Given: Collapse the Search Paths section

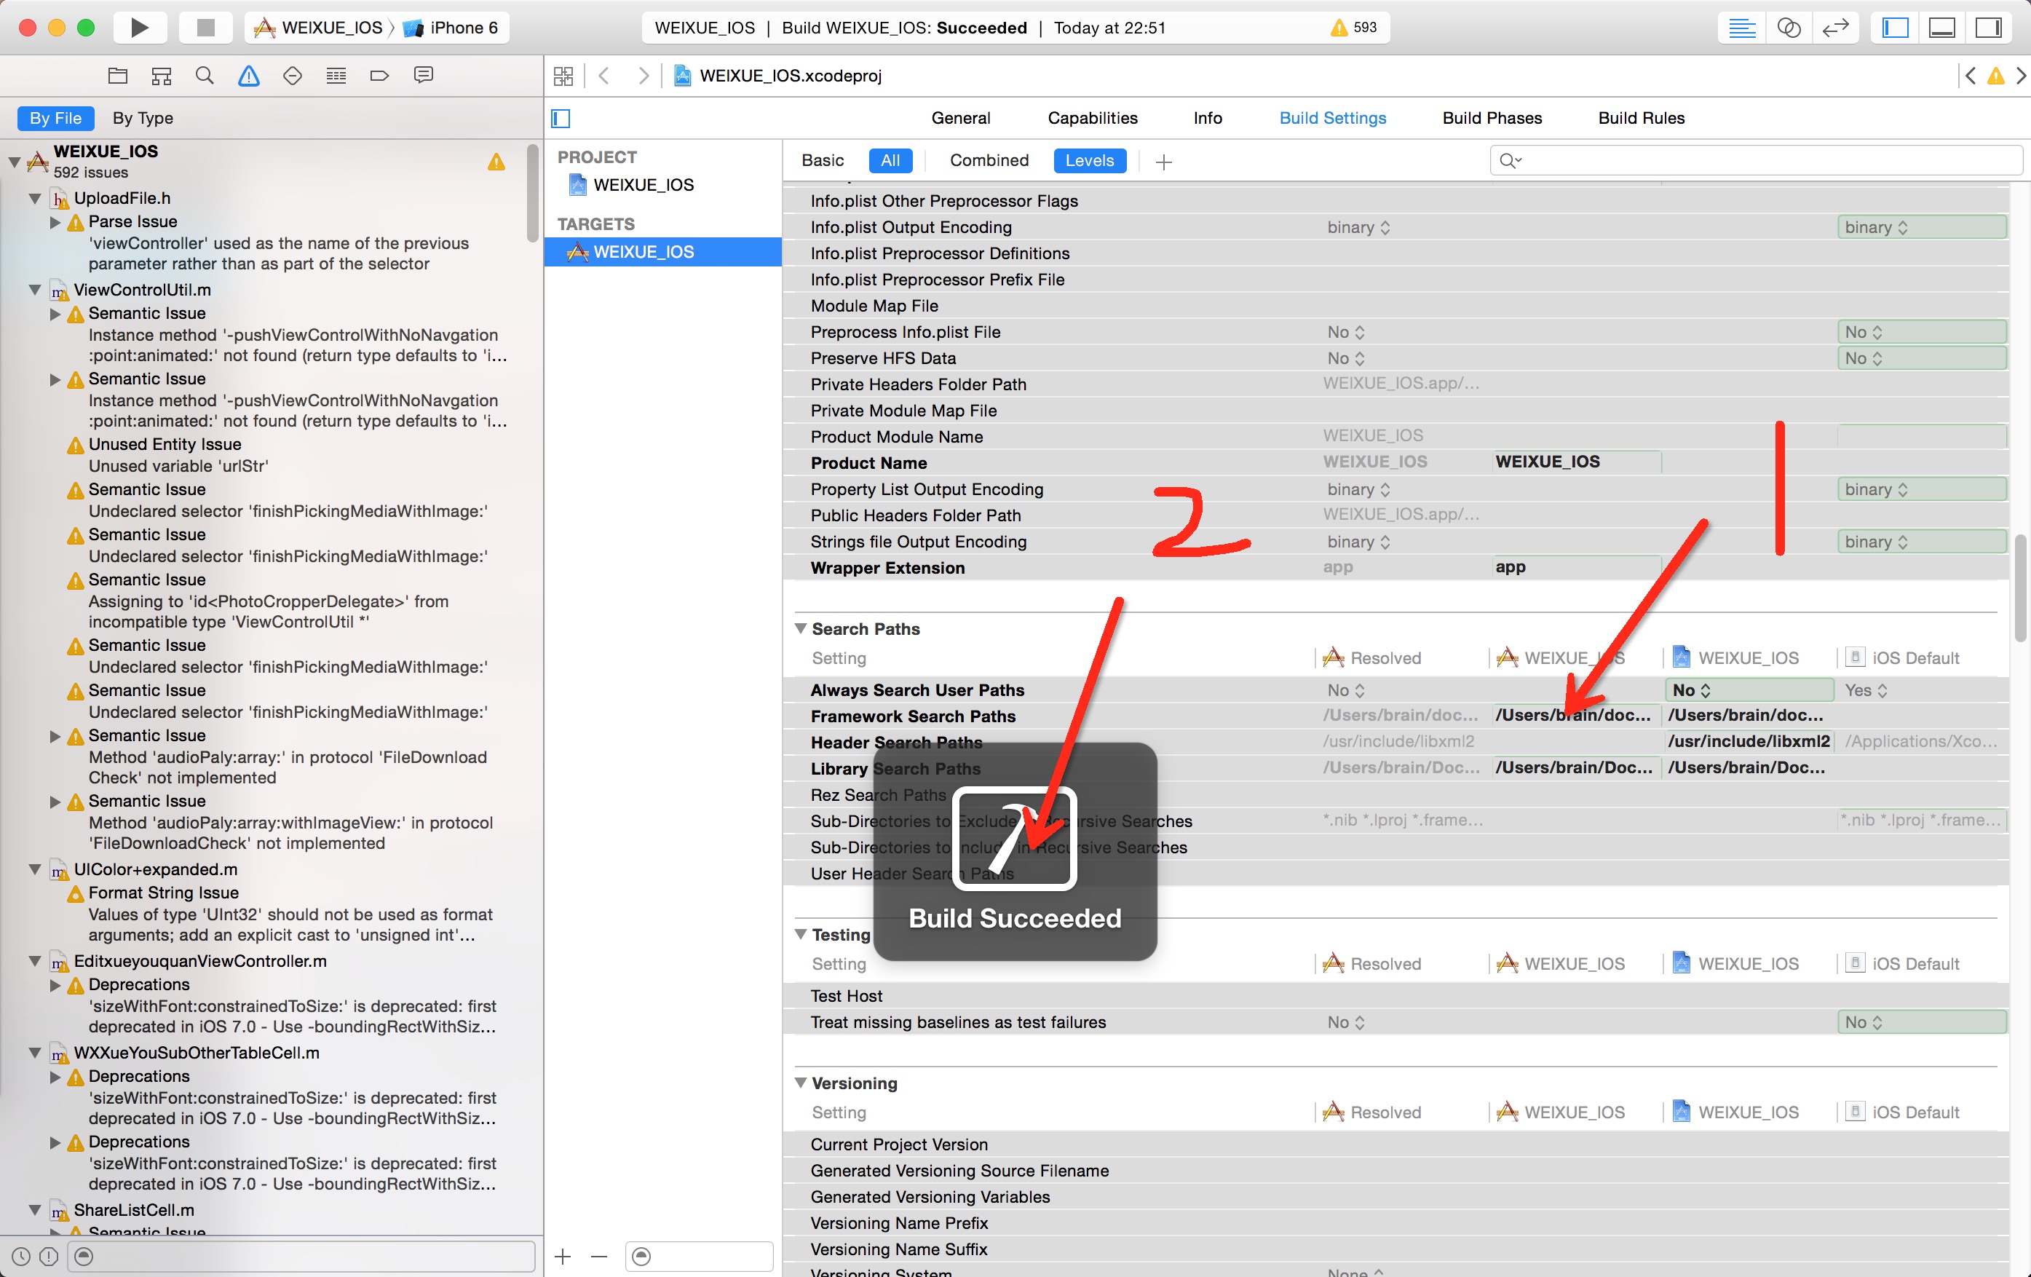Looking at the screenshot, I should pos(801,628).
